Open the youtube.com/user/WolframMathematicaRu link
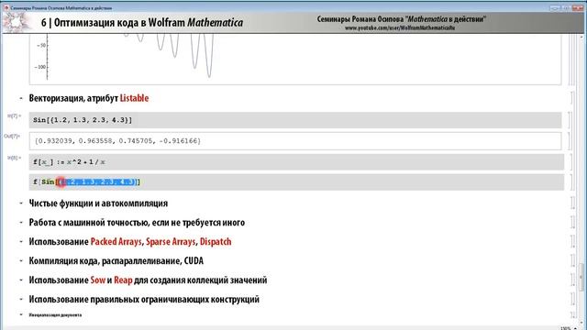The height and width of the screenshot is (330, 587). pos(400,27)
